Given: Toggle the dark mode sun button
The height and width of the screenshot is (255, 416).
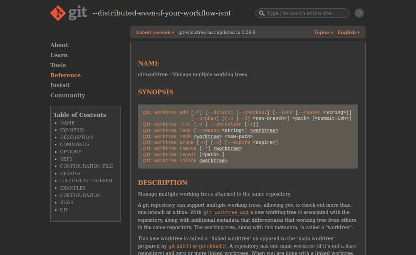Looking at the screenshot, I should (x=359, y=13).
